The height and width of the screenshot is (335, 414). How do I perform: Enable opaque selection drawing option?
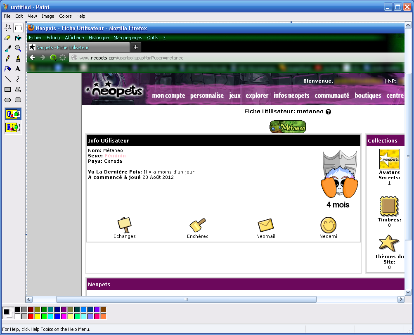pos(13,114)
